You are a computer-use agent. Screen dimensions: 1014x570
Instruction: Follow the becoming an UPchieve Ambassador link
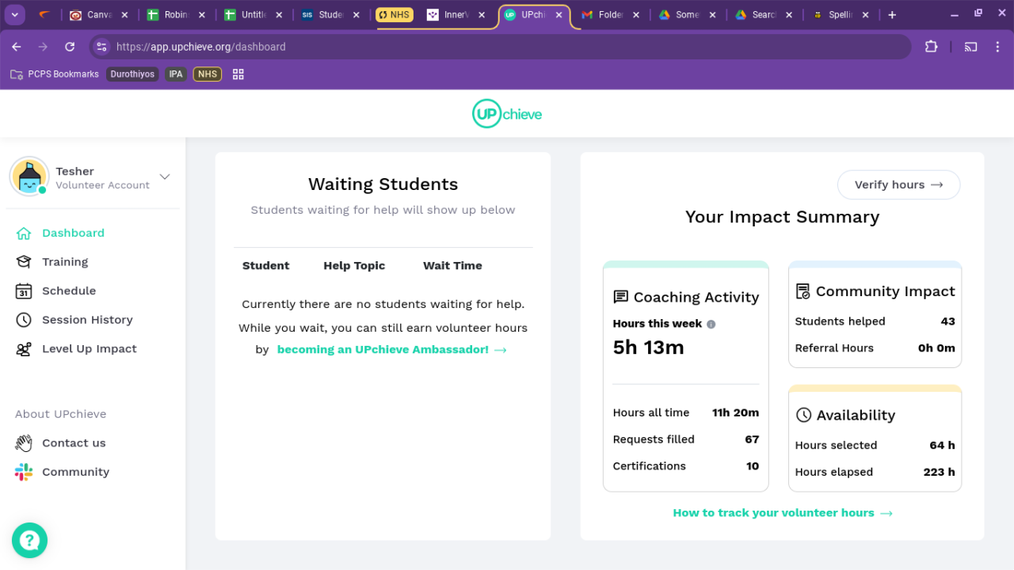(x=391, y=350)
